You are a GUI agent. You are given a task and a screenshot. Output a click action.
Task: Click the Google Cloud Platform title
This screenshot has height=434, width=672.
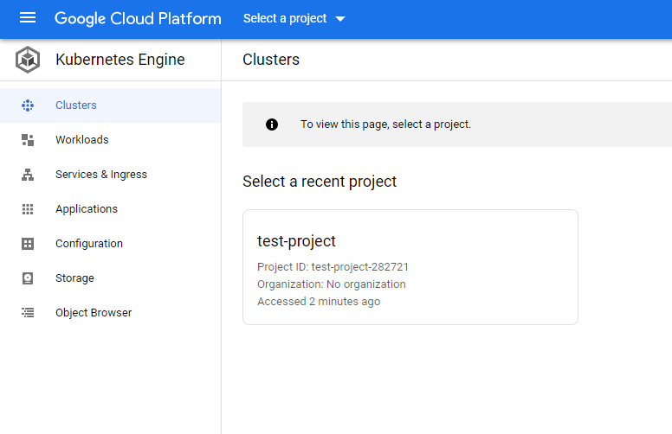pos(138,19)
